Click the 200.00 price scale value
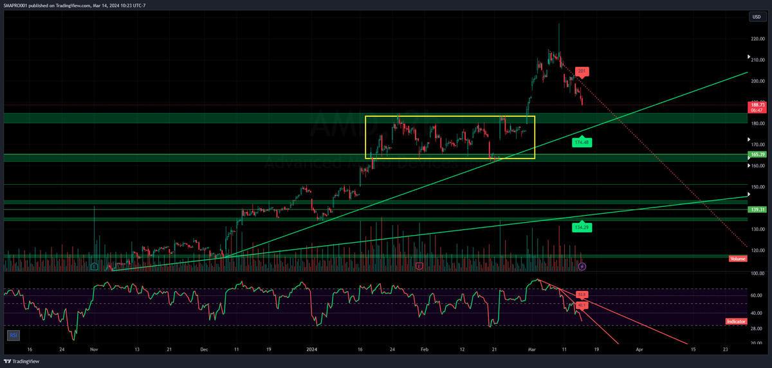This screenshot has width=772, height=368. pyautogui.click(x=758, y=81)
